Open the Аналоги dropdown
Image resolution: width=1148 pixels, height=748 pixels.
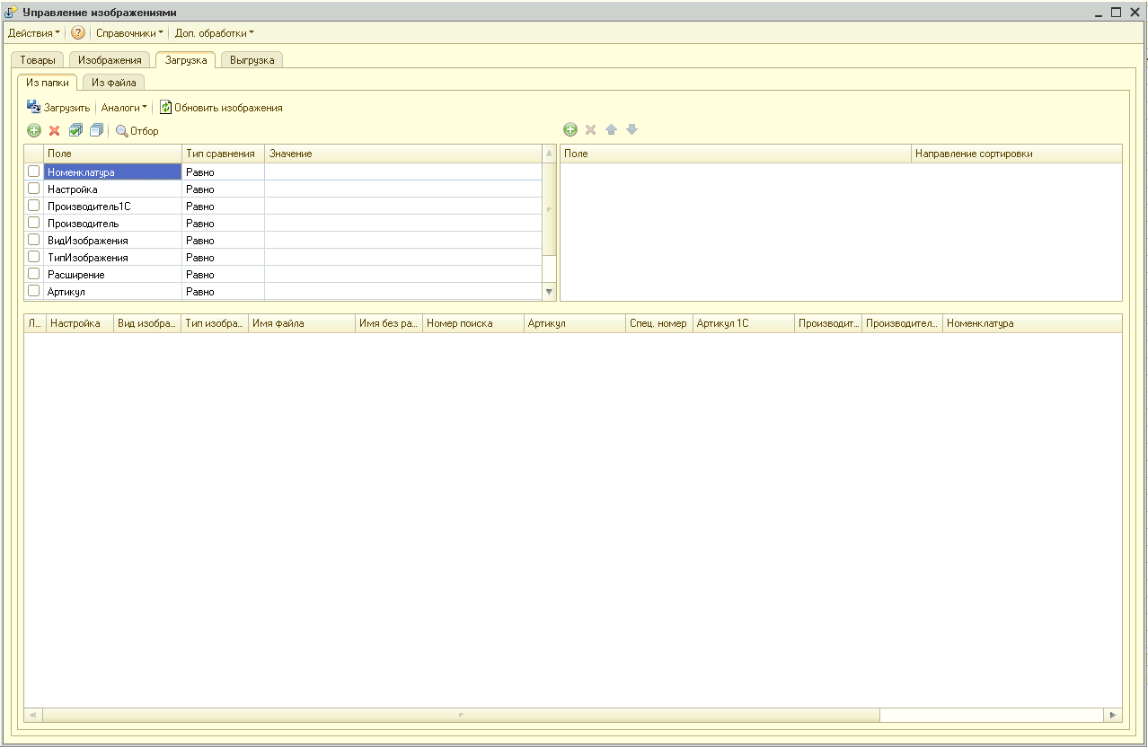pos(124,108)
